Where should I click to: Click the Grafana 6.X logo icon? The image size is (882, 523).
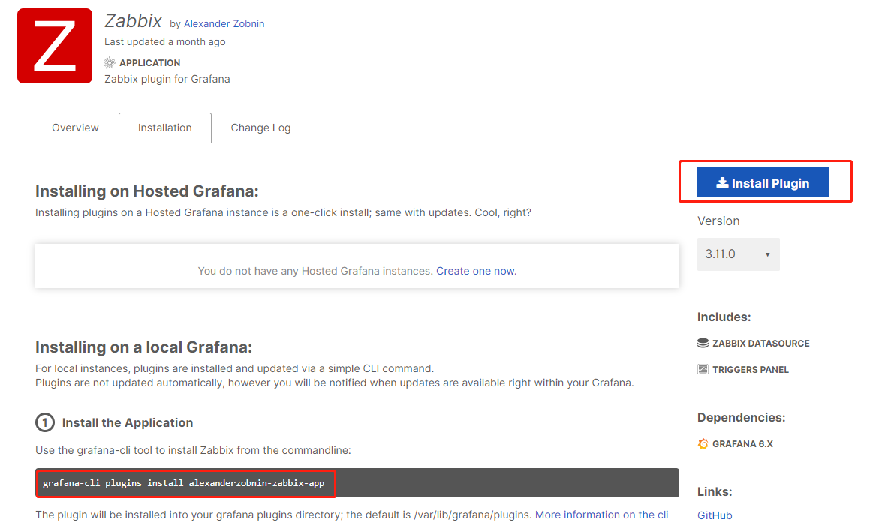coord(703,443)
